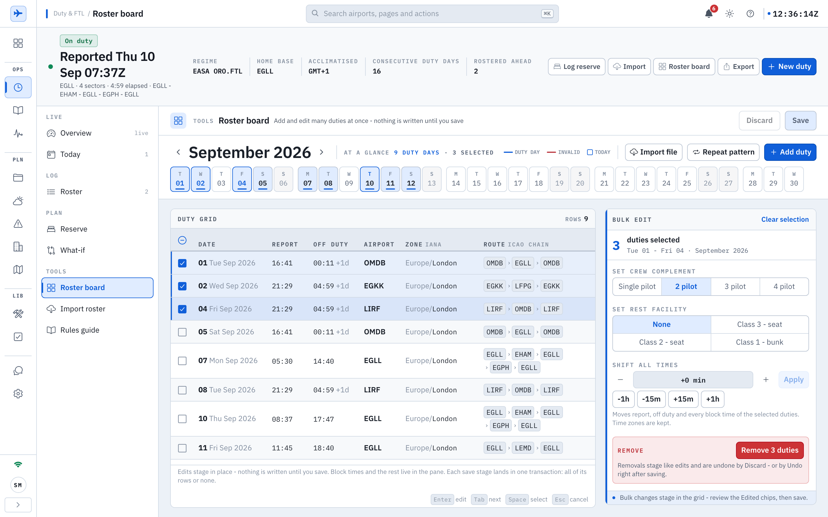Open the building sidebar icon
Image resolution: width=828 pixels, height=517 pixels.
pos(18,246)
